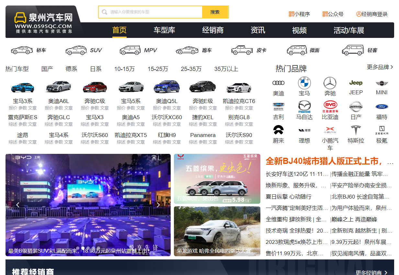Filter hot models by 德系
399x275 pixels.
[x=72, y=69]
